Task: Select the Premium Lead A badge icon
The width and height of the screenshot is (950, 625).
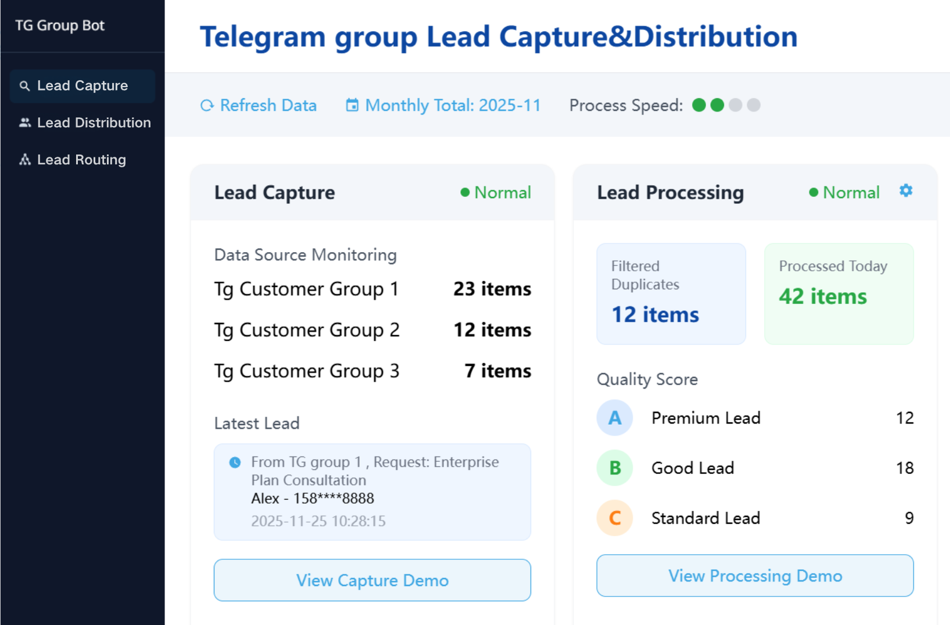Action: pos(614,418)
